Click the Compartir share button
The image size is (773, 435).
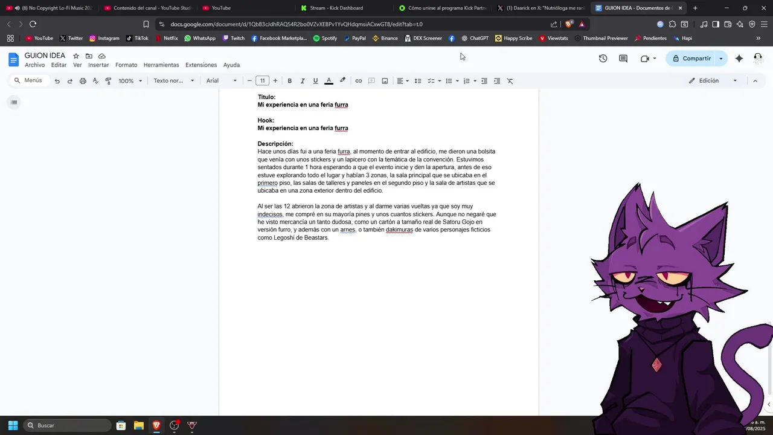[691, 59]
